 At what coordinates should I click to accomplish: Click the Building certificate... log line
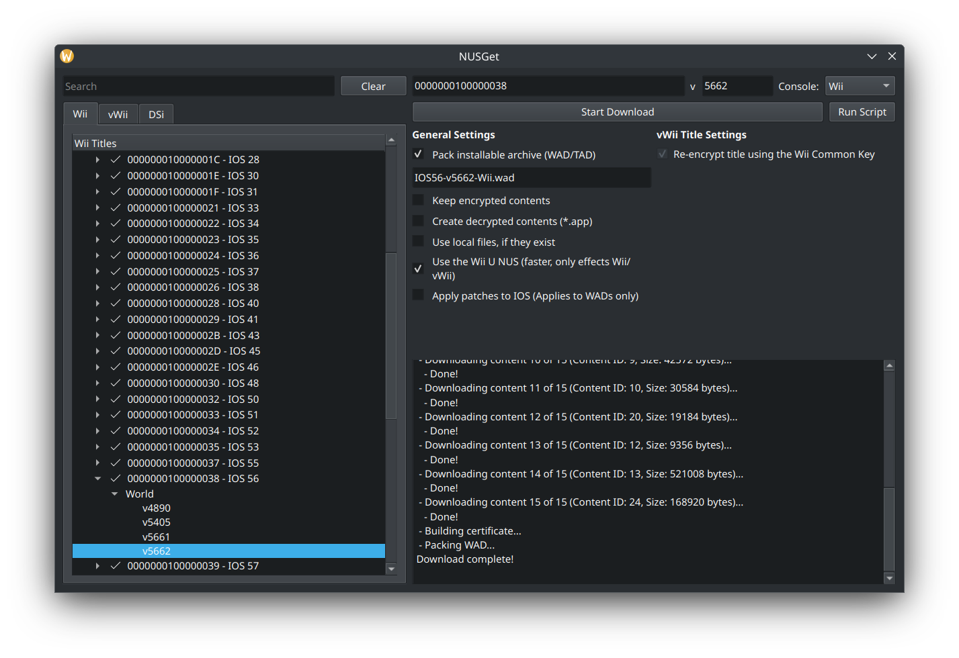(470, 531)
